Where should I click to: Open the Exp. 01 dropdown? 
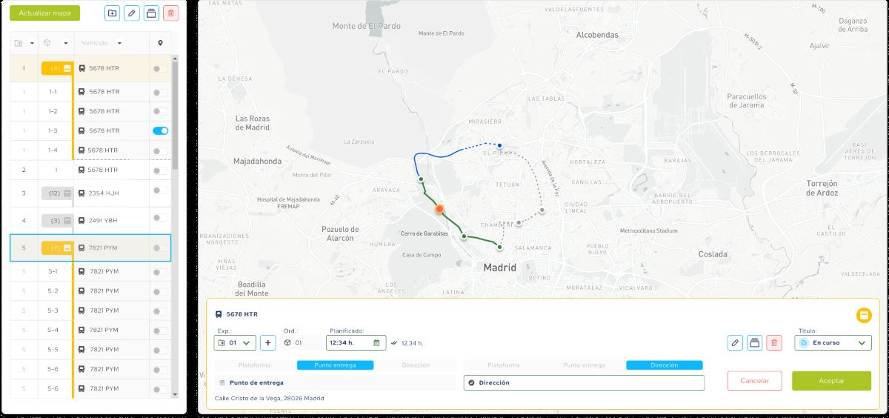click(x=235, y=342)
